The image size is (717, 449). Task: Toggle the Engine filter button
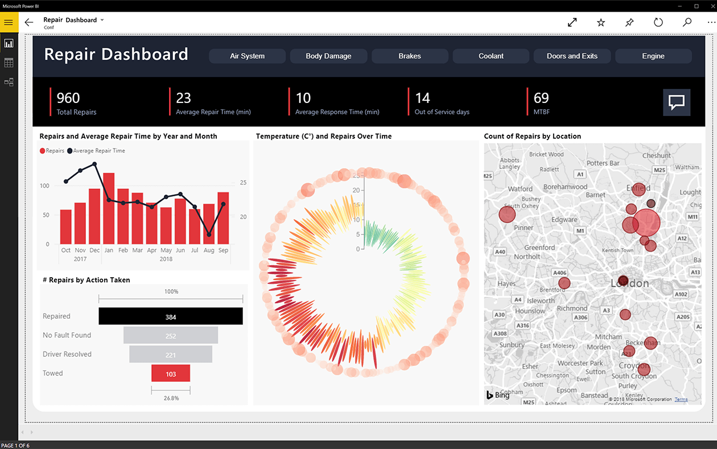point(653,56)
